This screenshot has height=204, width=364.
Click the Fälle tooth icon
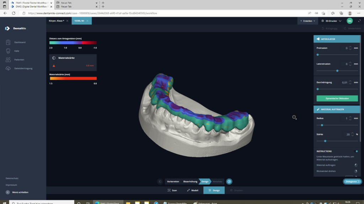pyautogui.click(x=8, y=51)
